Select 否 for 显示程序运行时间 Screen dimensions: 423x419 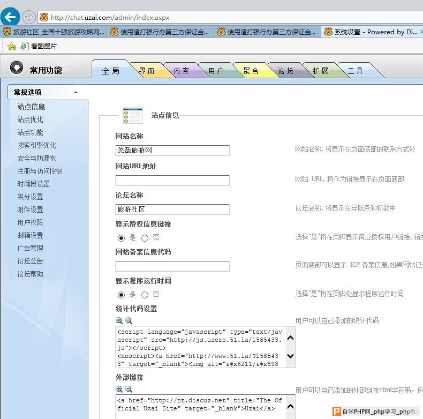145,295
